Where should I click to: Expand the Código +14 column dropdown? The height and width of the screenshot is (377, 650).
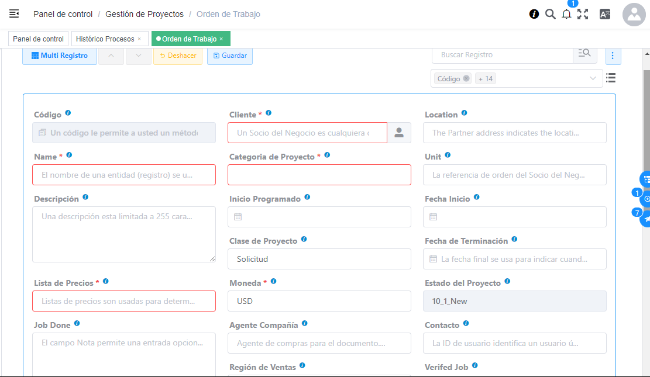coord(593,78)
